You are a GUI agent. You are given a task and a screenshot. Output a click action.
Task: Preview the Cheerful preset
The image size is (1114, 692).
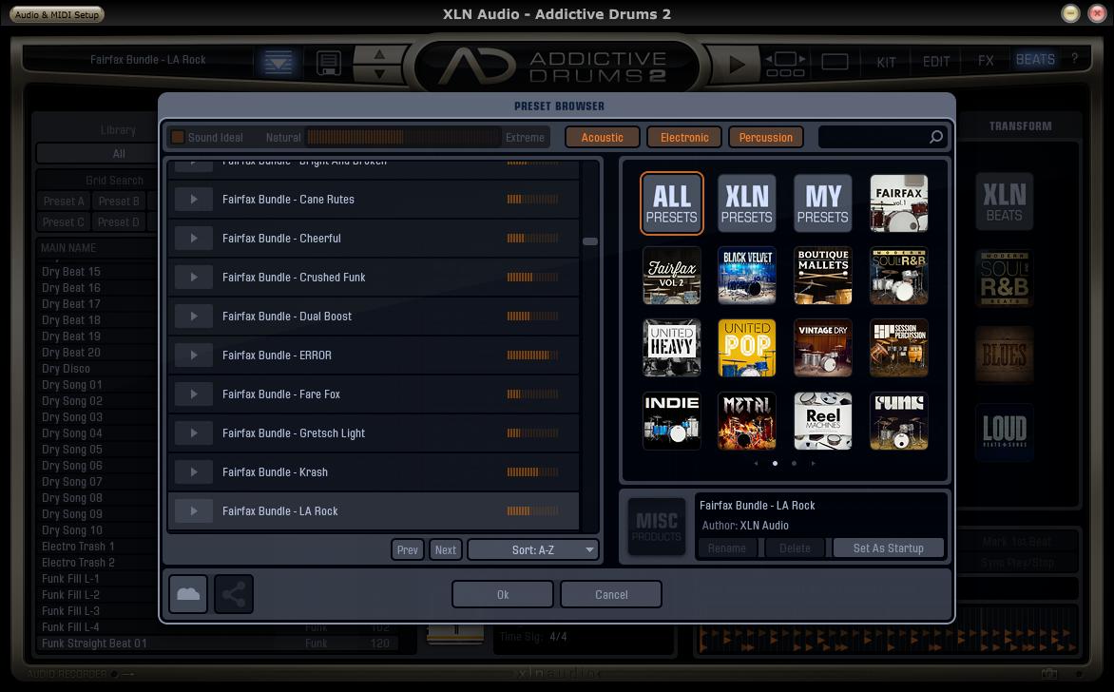(x=194, y=239)
